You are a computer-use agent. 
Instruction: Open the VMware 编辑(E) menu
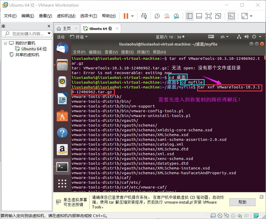[28, 16]
